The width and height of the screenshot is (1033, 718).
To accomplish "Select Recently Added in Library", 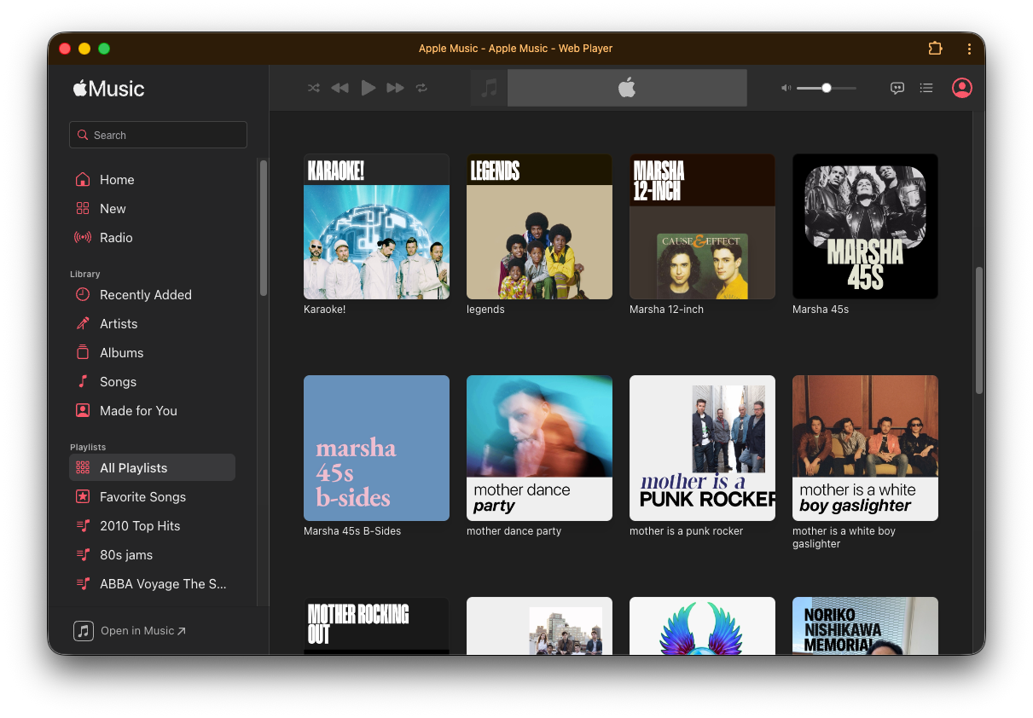I will tap(152, 295).
